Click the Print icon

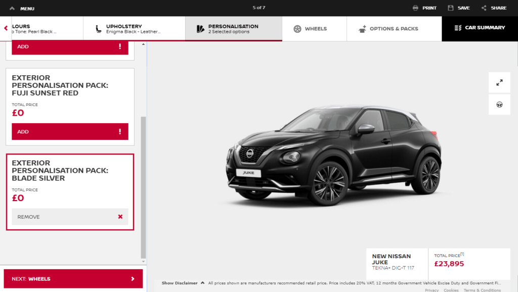coord(415,8)
